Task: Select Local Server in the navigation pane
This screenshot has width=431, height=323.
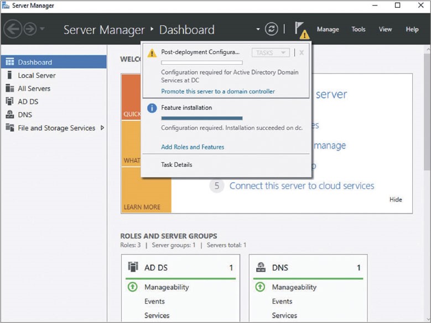Action: [37, 76]
